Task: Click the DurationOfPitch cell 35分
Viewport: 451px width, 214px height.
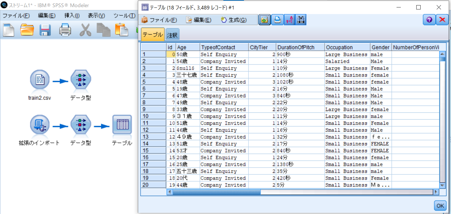Action: click(x=300, y=171)
